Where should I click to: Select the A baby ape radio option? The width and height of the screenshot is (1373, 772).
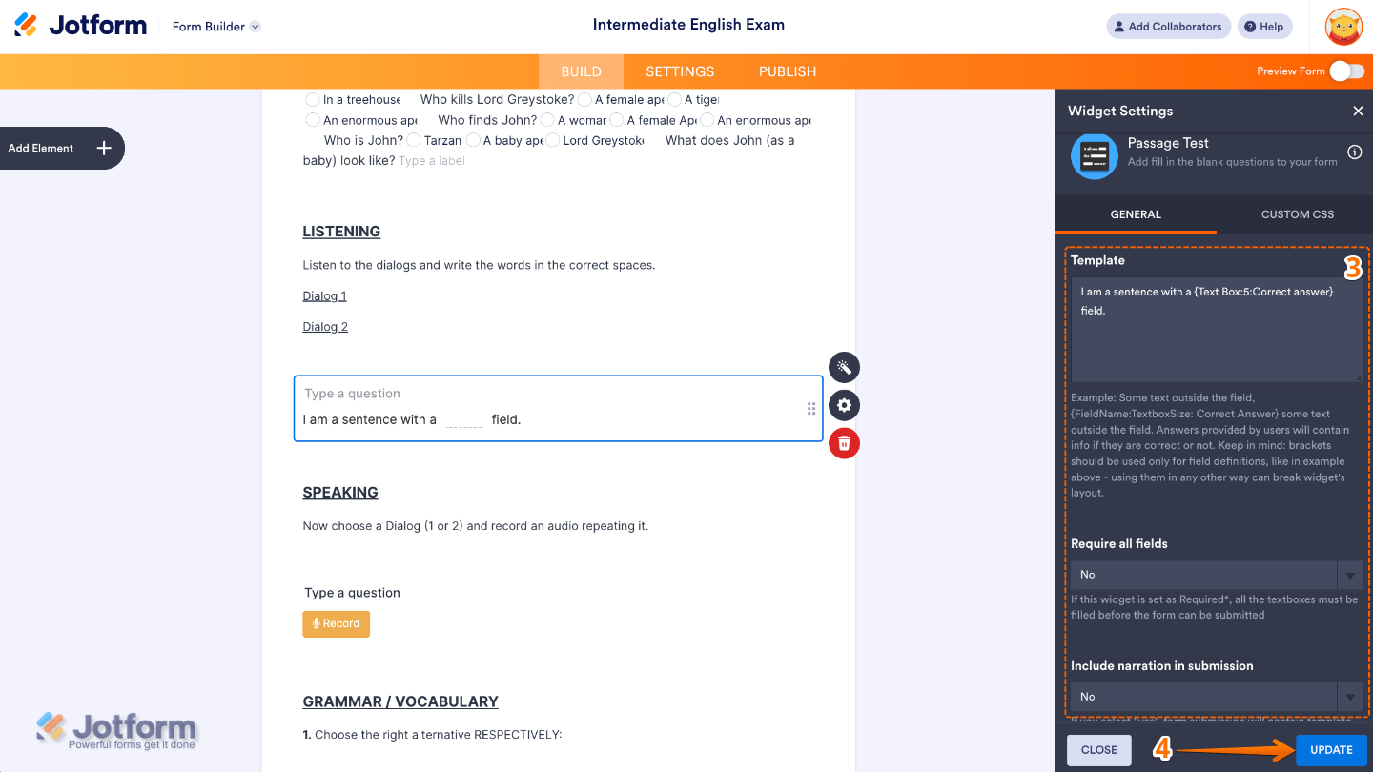(x=473, y=139)
